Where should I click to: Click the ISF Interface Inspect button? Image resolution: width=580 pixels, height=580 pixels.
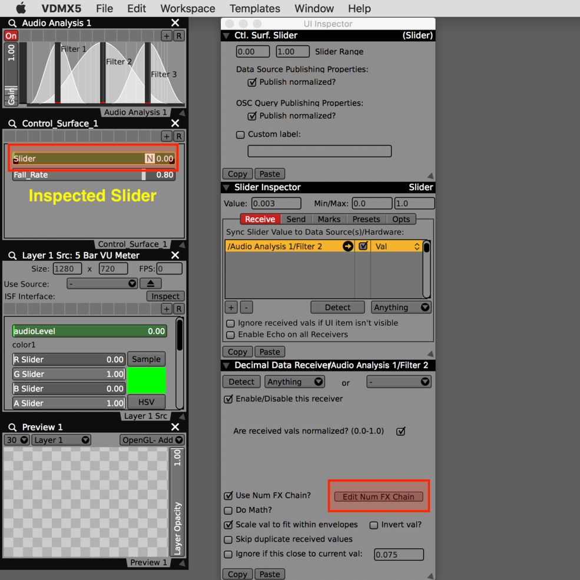click(165, 296)
